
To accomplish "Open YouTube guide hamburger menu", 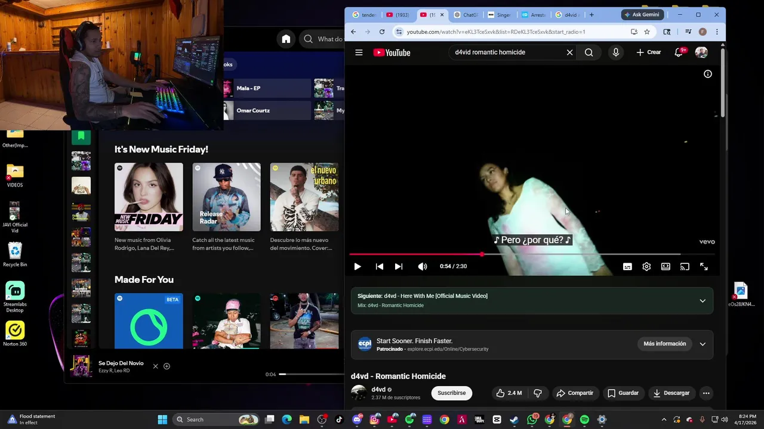I will coord(359,52).
